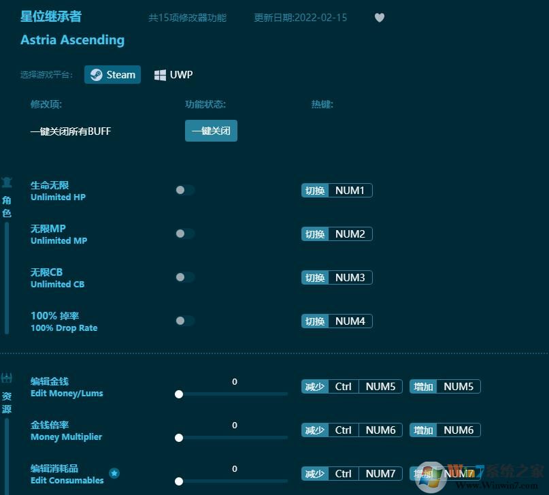Screen dimensions: 549x495
Task: Click the star badge next to Edit Consumables
Action: pyautogui.click(x=114, y=473)
